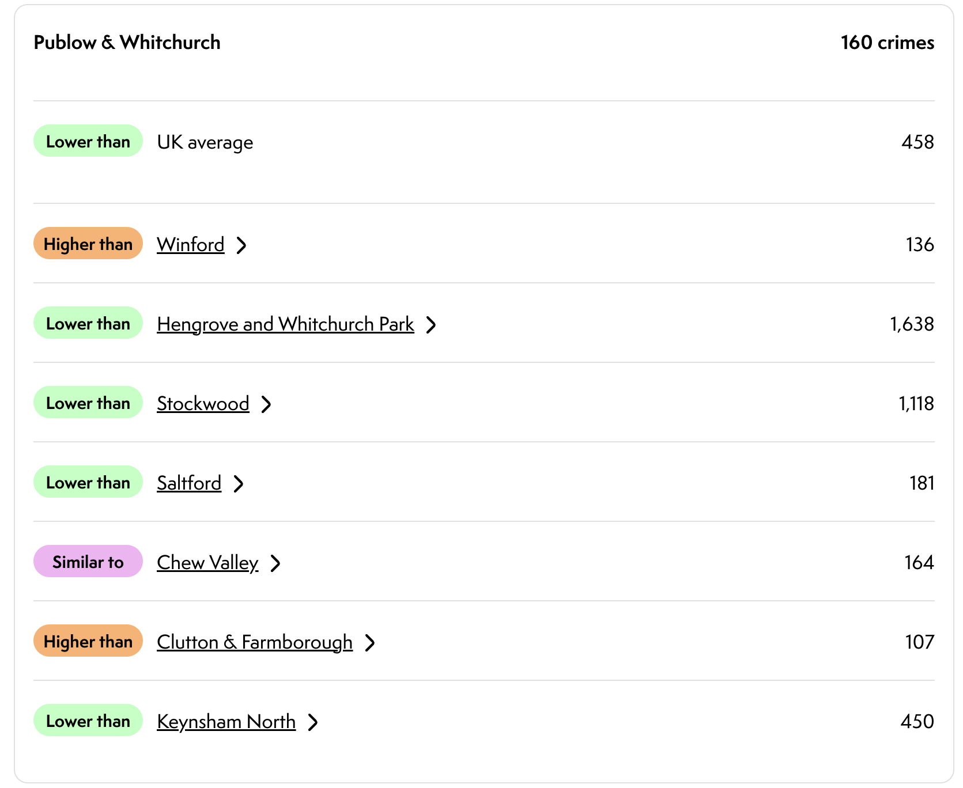Select the Saltford link
963x788 pixels.
(x=189, y=483)
